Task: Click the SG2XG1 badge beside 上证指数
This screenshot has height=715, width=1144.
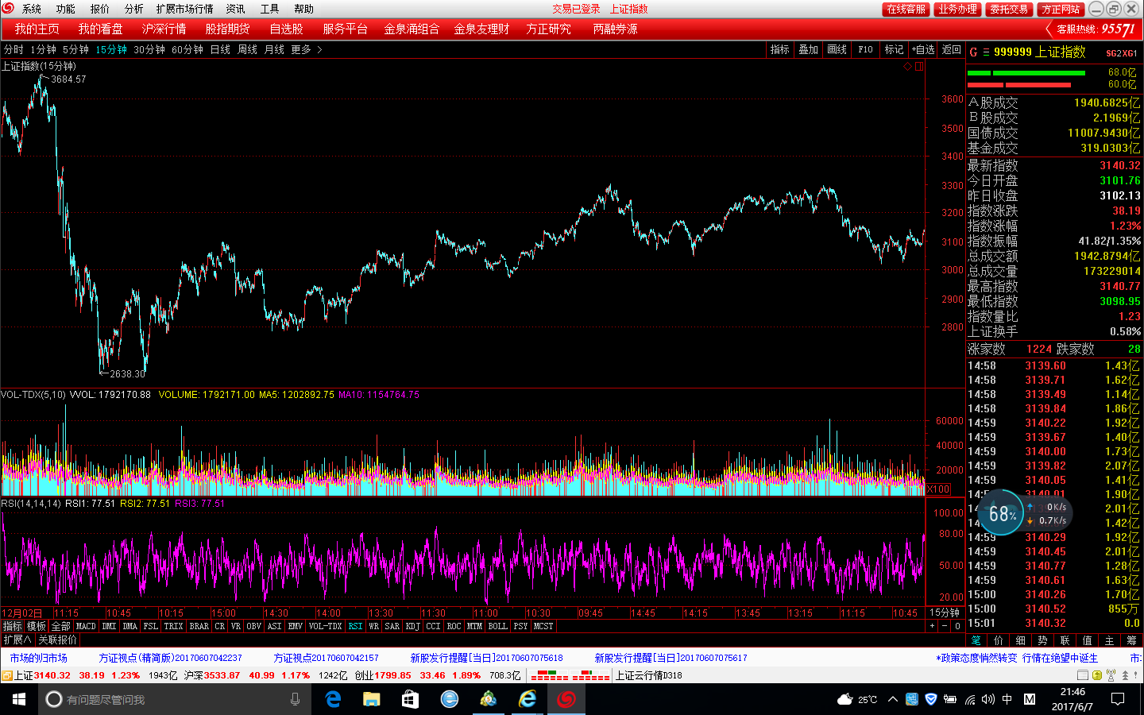Action: (x=1122, y=53)
